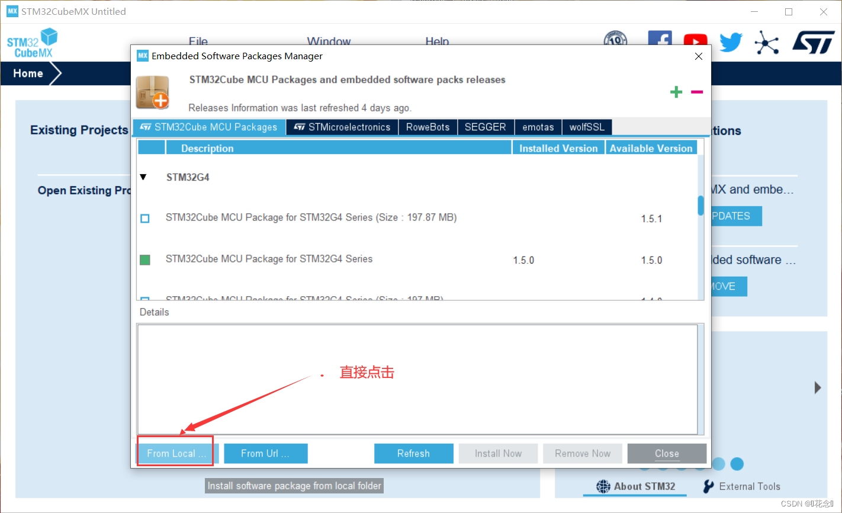This screenshot has width=842, height=513.
Task: Collapse the STM32G4 group triangle
Action: coord(143,177)
